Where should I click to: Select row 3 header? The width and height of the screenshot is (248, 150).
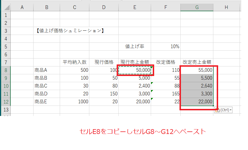(6, 31)
